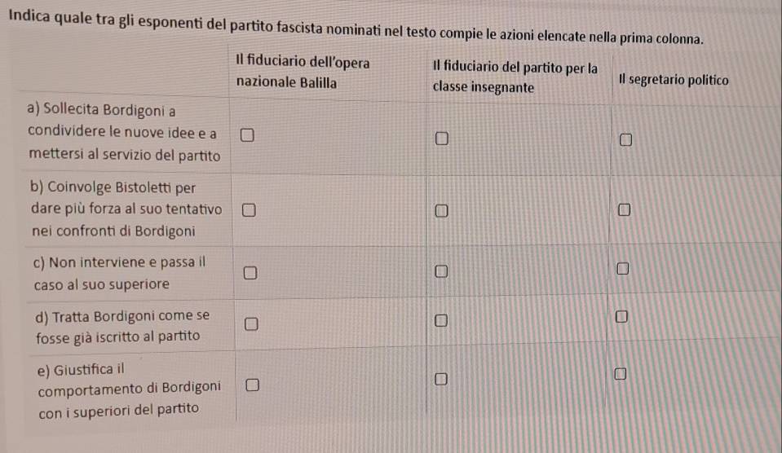Viewport: 782px width, 453px height.
Task: Click the 'classe insegnante' column header
Action: pyautogui.click(x=515, y=77)
